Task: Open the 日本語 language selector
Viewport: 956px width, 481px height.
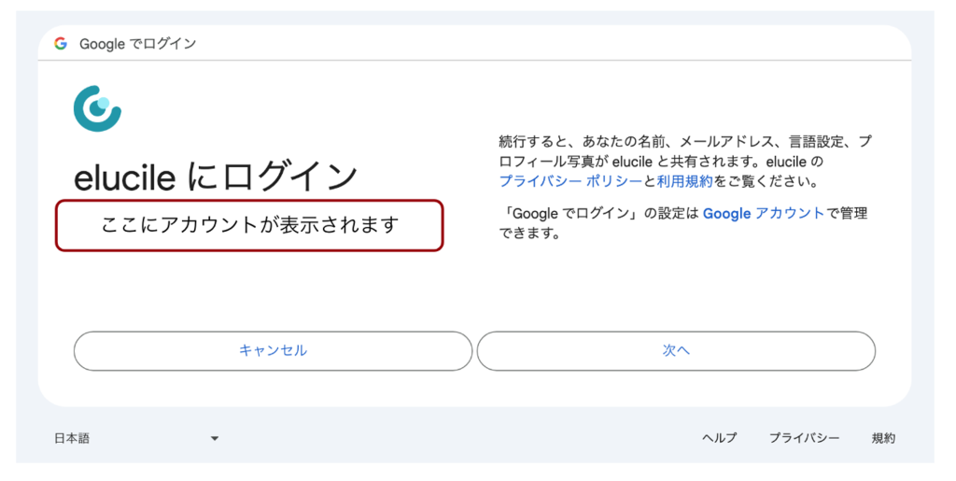Action: [x=73, y=438]
